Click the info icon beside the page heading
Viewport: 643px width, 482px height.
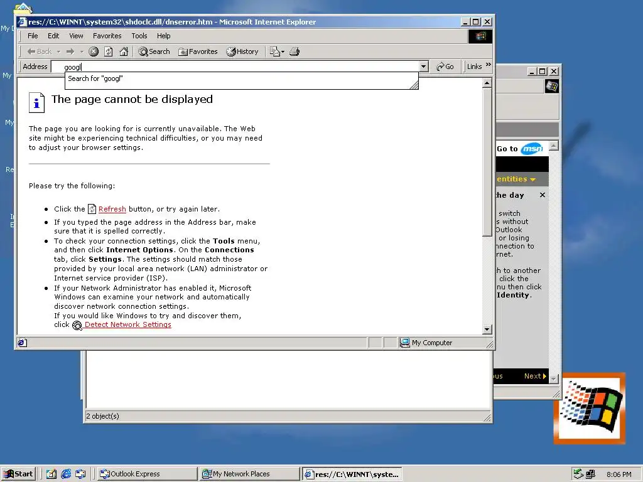point(36,102)
